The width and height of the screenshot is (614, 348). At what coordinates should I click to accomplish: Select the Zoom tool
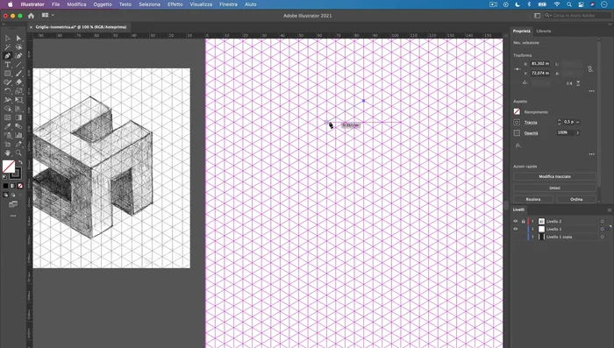click(x=18, y=153)
